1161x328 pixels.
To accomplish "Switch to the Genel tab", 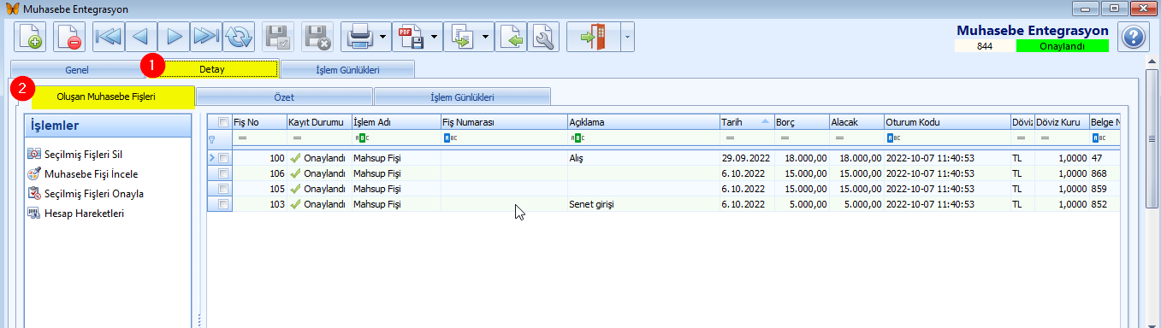I will pyautogui.click(x=77, y=69).
